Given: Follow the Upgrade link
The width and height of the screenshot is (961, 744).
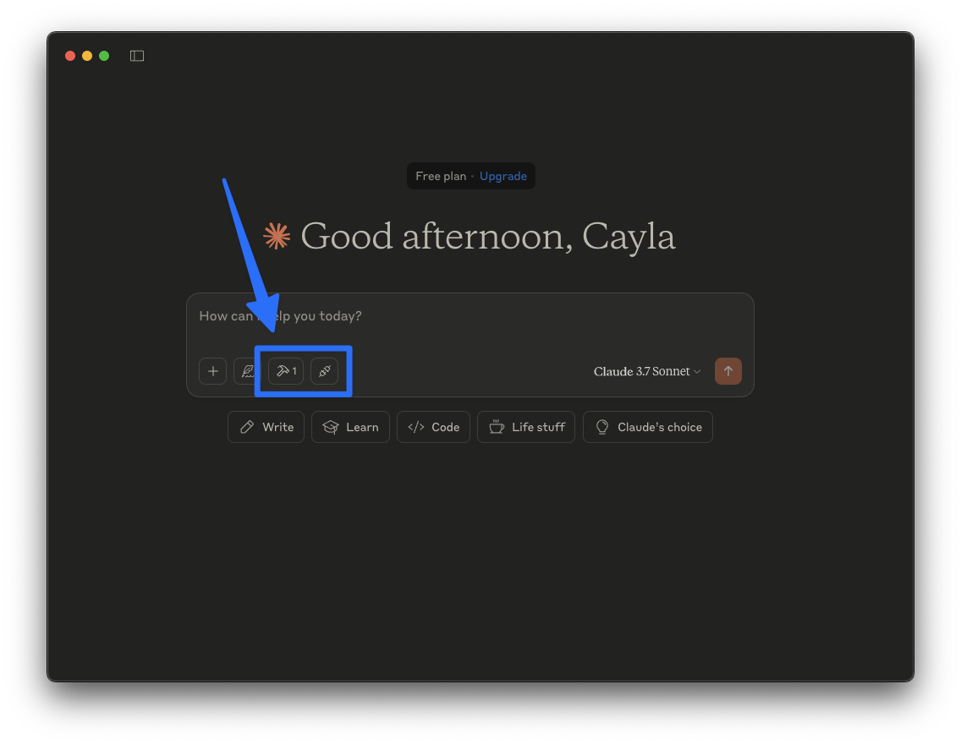Looking at the screenshot, I should tap(503, 177).
